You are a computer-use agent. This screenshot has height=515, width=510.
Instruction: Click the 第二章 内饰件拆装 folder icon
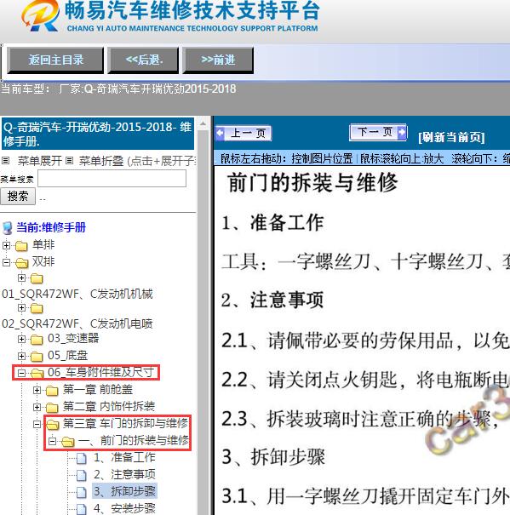[x=52, y=408]
